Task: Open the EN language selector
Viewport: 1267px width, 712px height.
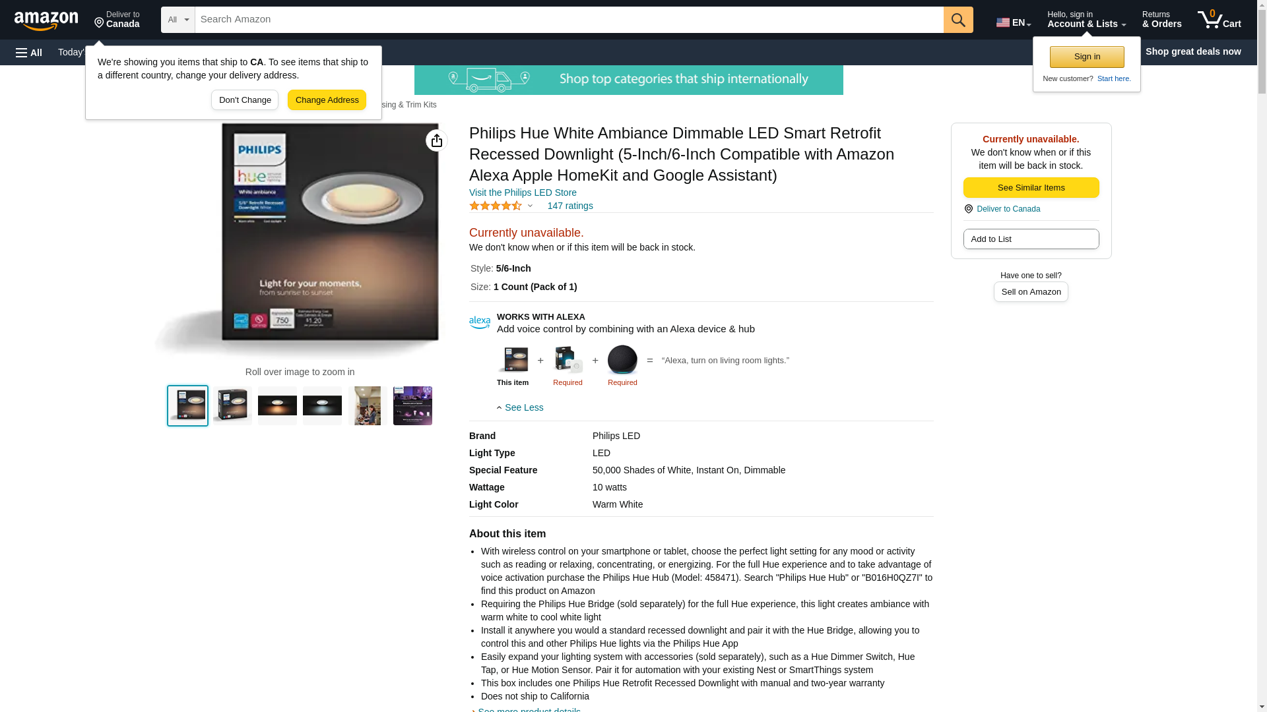Action: (x=1014, y=22)
